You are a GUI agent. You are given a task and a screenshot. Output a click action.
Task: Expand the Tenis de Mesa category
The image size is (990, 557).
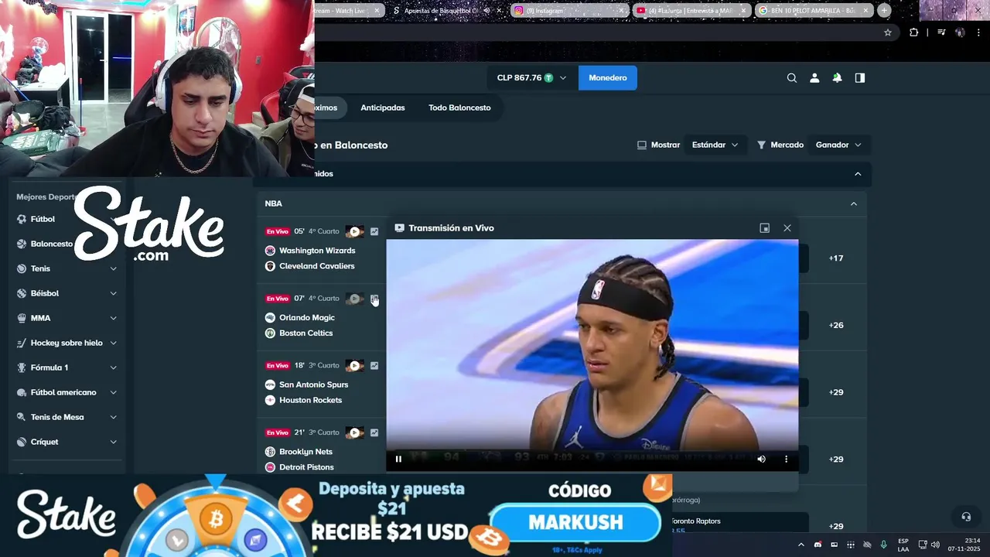click(113, 417)
